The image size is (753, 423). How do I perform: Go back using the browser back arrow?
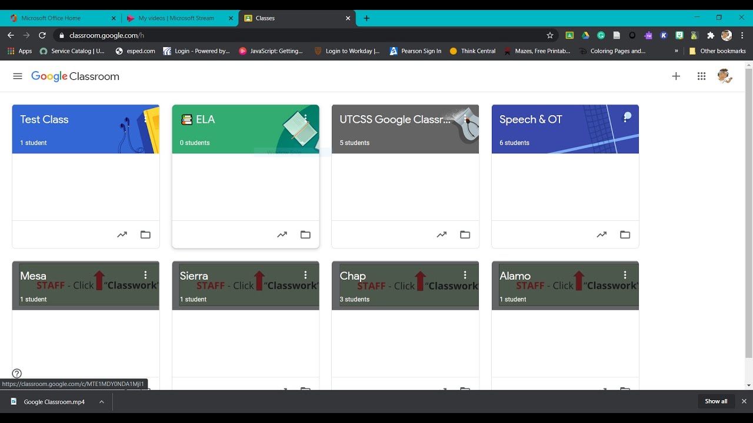[x=11, y=35]
